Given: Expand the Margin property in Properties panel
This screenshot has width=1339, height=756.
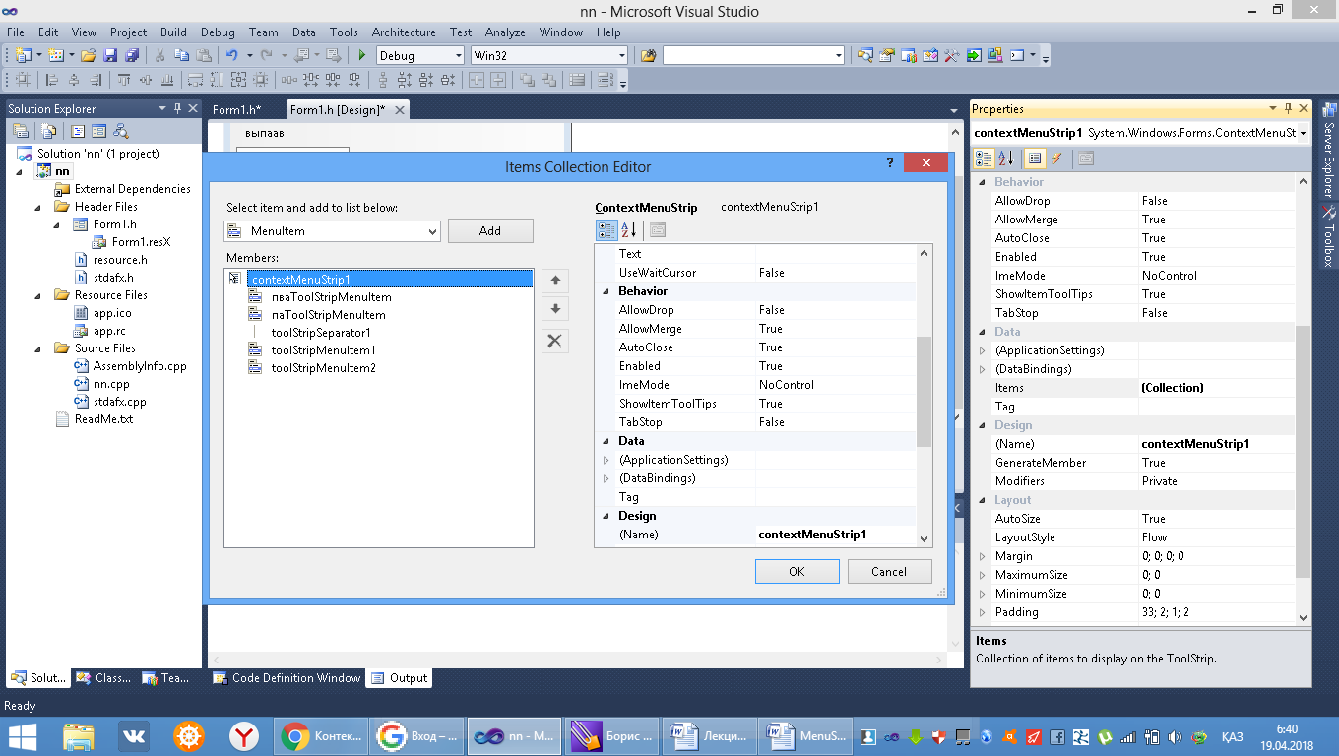Looking at the screenshot, I should pos(982,556).
